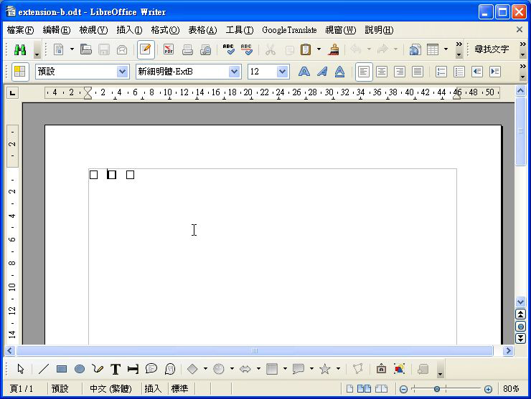Click the Cut scissors icon

point(271,49)
